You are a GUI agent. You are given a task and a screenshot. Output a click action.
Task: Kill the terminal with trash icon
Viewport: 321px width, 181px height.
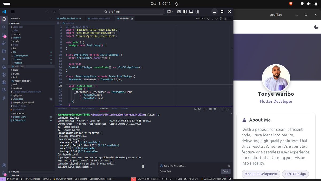pos(215,109)
